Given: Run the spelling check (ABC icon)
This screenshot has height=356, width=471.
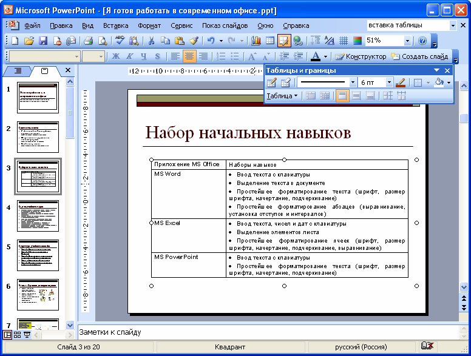Looking at the screenshot, I should coord(120,41).
